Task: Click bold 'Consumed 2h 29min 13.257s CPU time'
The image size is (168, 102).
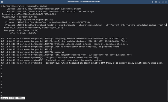Action: (x=90, y=63)
